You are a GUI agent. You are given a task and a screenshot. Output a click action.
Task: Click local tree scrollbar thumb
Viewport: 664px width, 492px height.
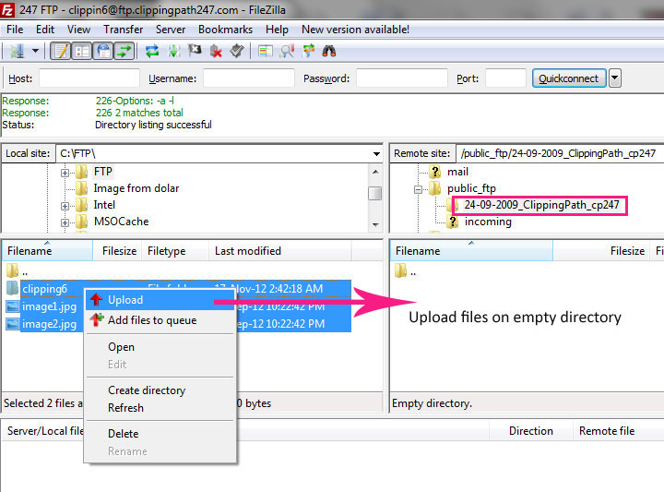point(374,193)
